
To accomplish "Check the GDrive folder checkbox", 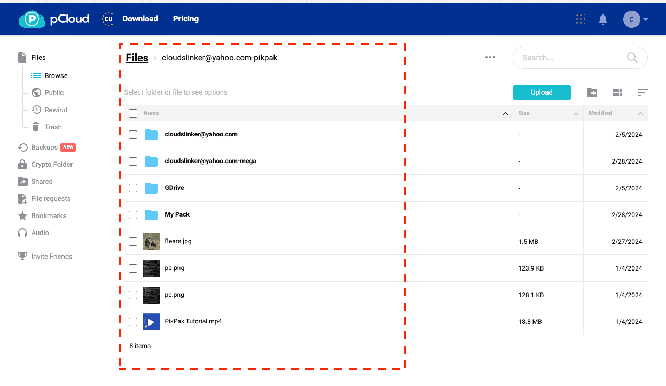I will 133,188.
